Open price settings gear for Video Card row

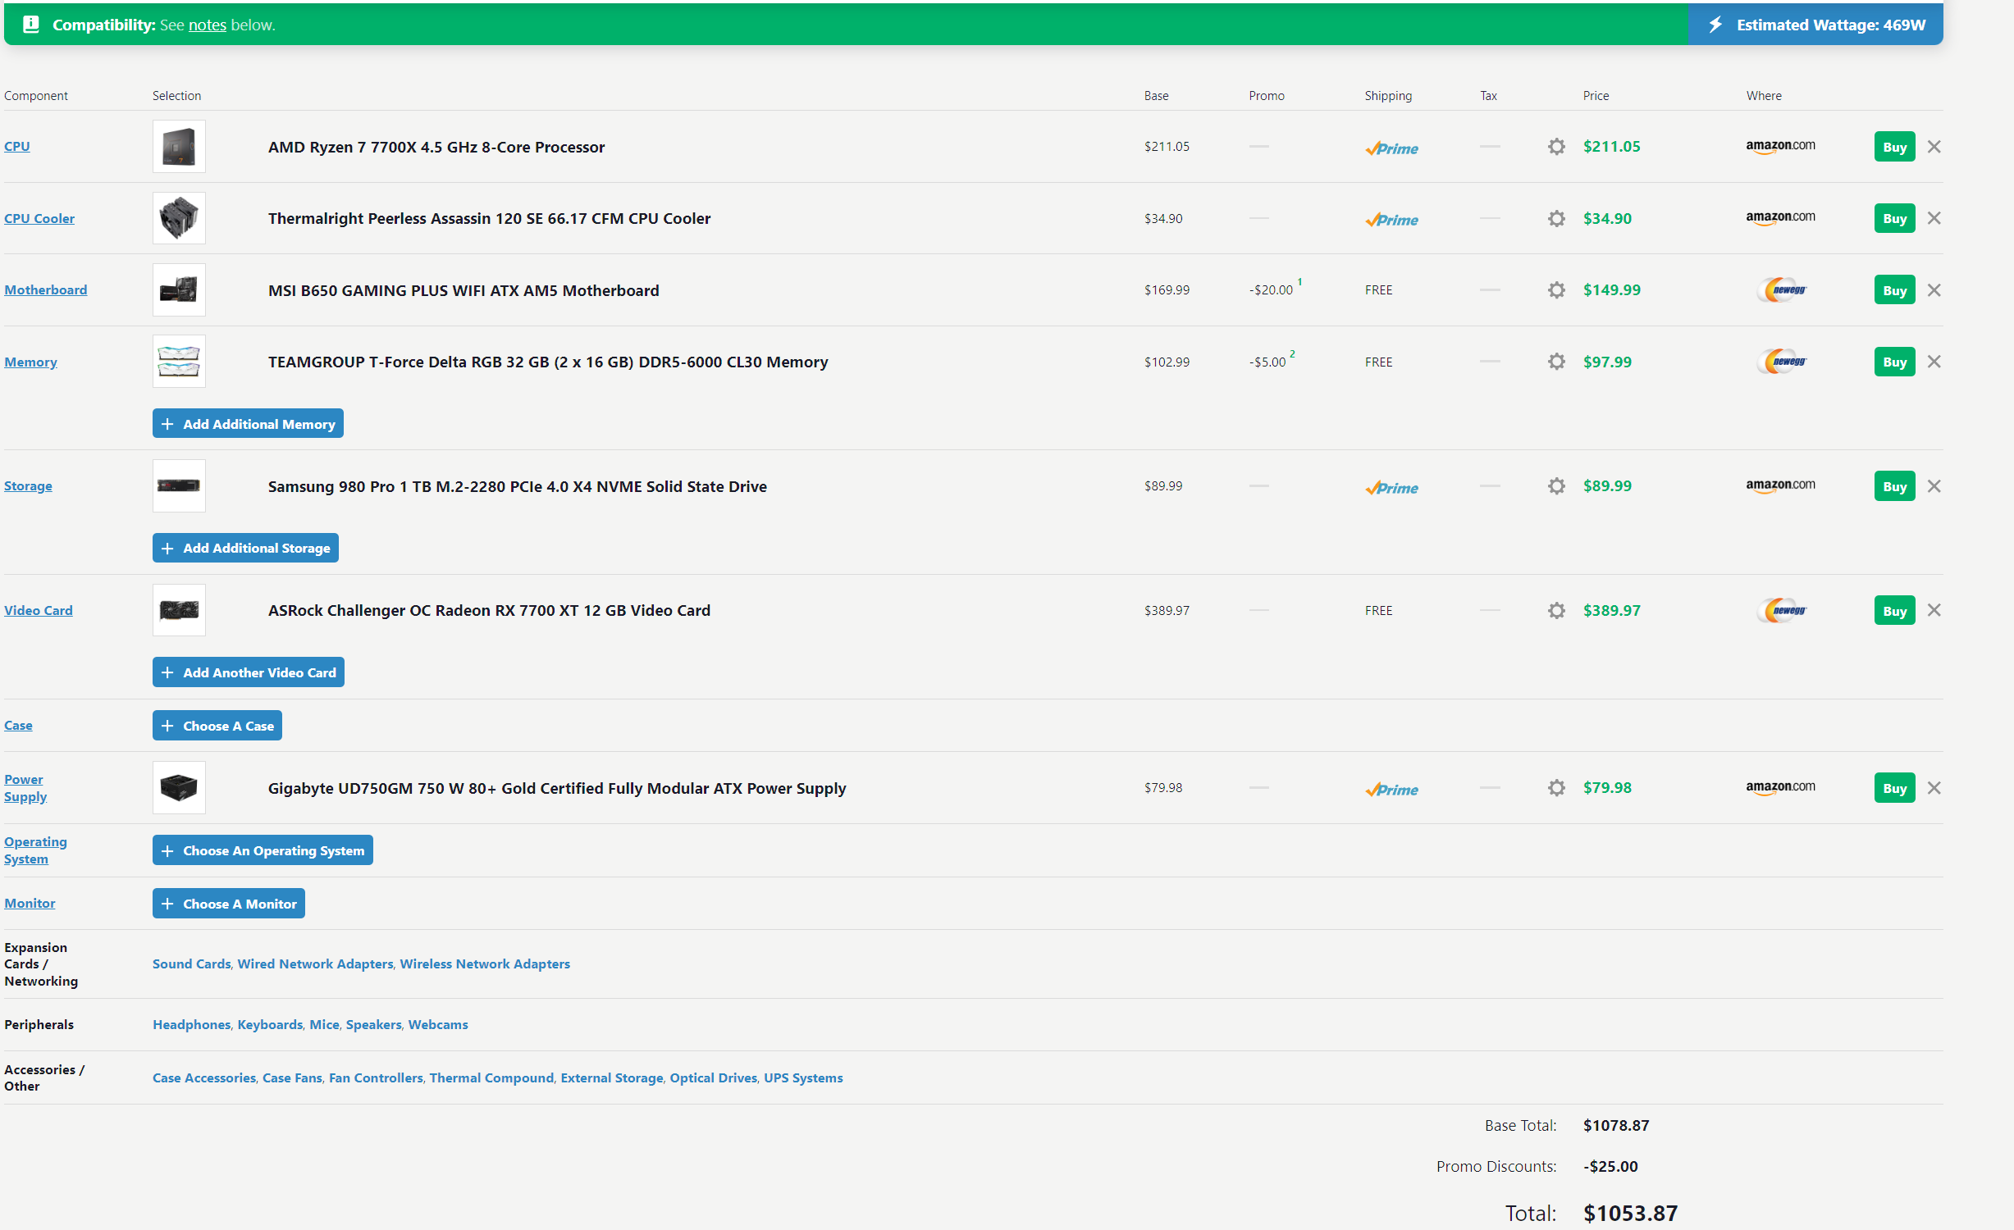(1556, 611)
